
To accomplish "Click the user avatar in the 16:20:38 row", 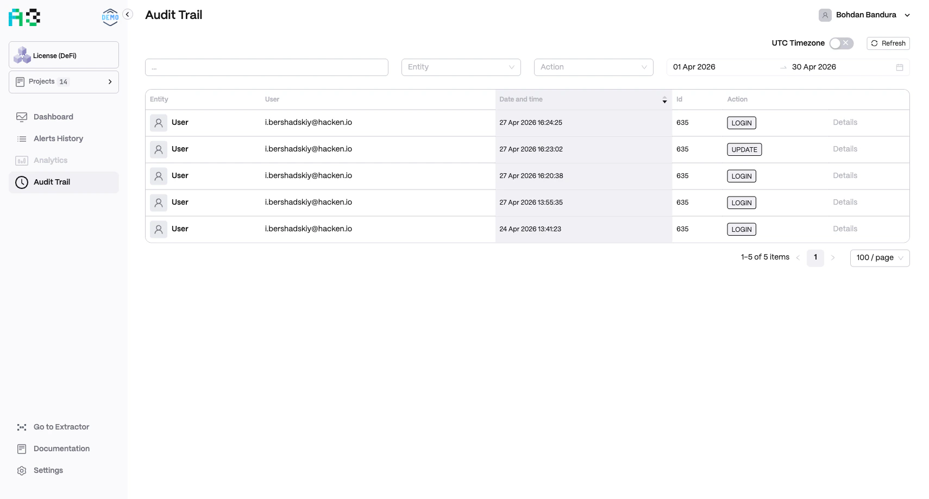I will [x=159, y=176].
